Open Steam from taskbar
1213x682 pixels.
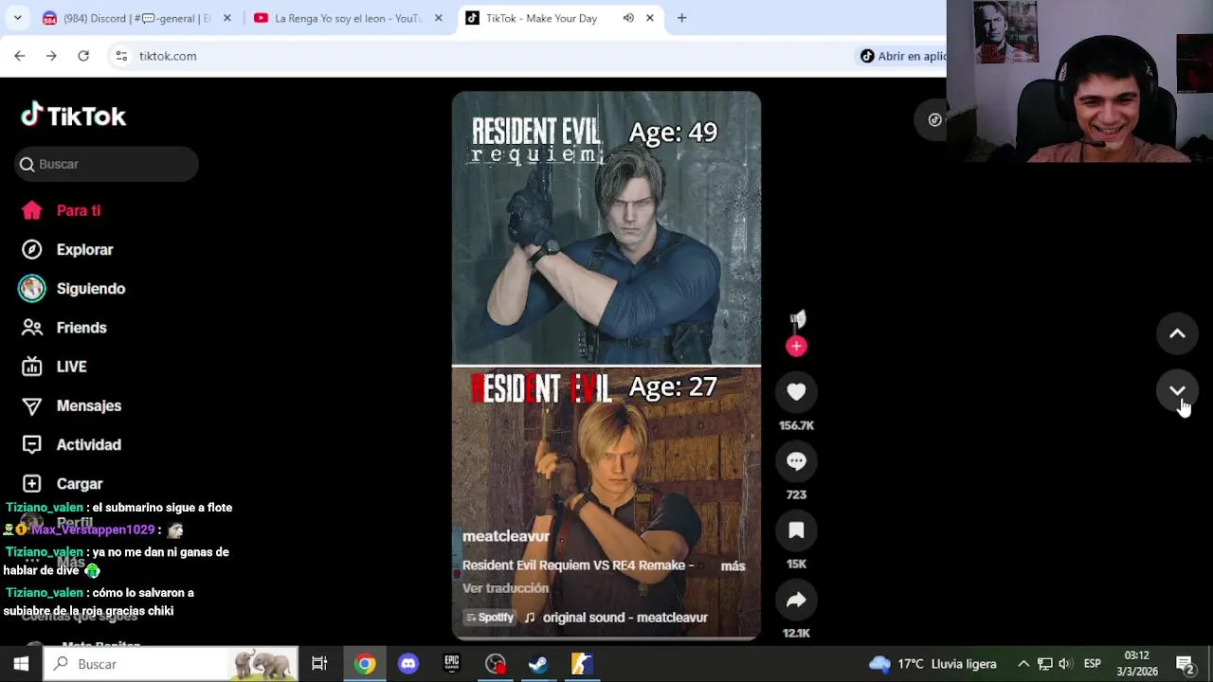[x=538, y=664]
